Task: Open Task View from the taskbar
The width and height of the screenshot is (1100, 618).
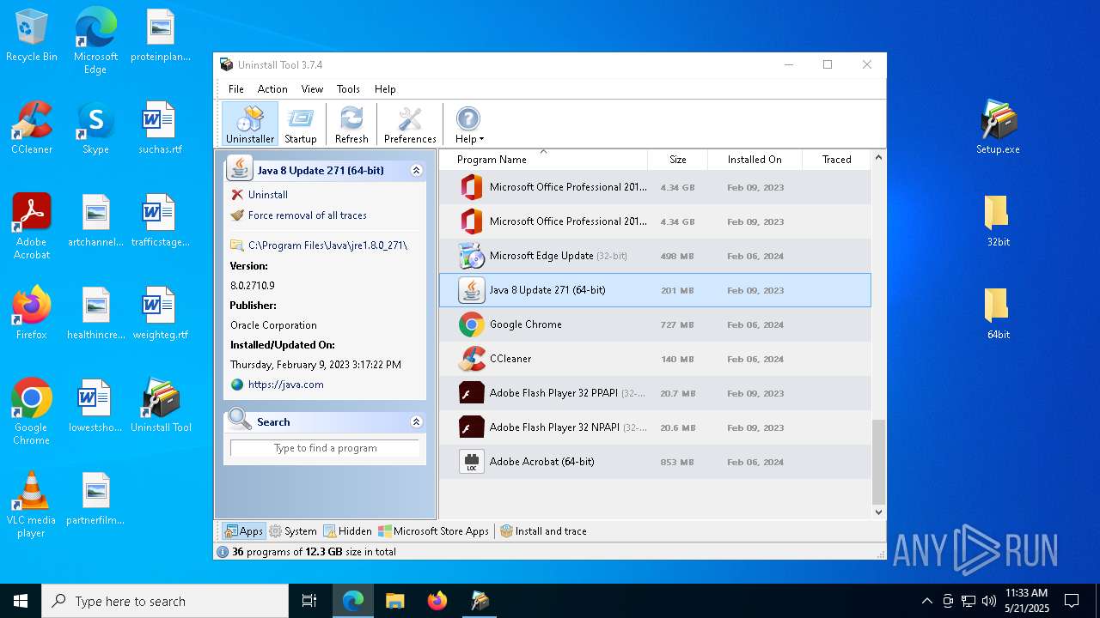Action: (309, 601)
